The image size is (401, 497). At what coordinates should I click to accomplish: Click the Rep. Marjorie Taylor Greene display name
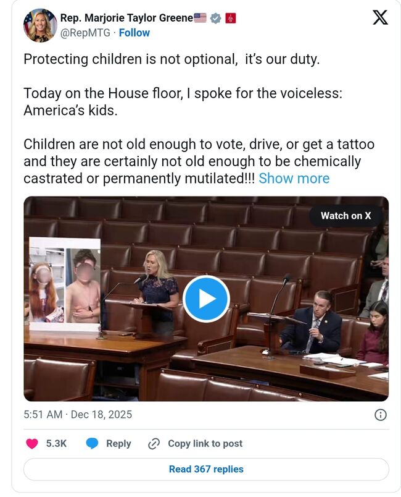126,18
